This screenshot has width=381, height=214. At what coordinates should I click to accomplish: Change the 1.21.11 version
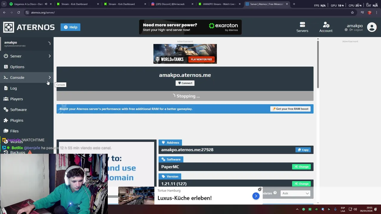[302, 184]
